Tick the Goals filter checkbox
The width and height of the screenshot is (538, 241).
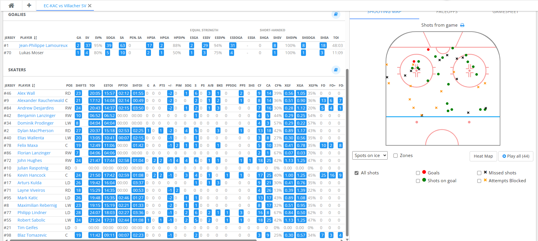[x=418, y=173]
